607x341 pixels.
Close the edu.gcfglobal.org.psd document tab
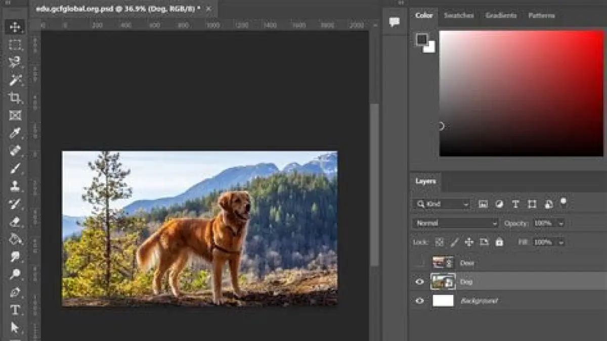click(x=209, y=9)
